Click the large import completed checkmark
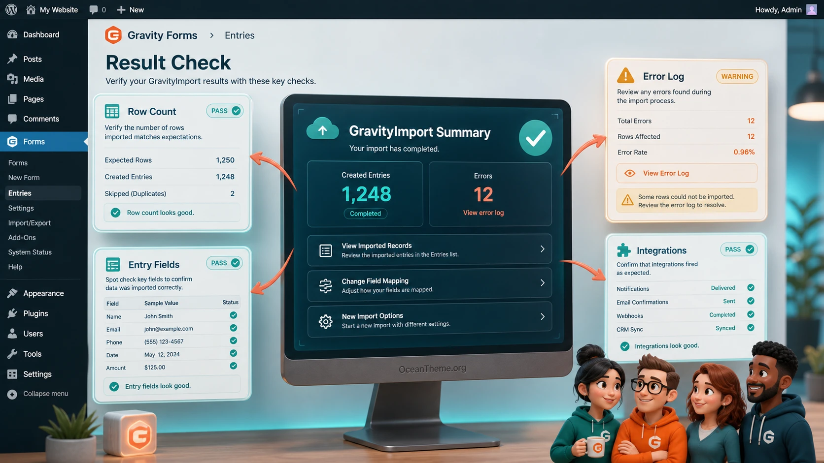The width and height of the screenshot is (824, 463). pyautogui.click(x=535, y=138)
